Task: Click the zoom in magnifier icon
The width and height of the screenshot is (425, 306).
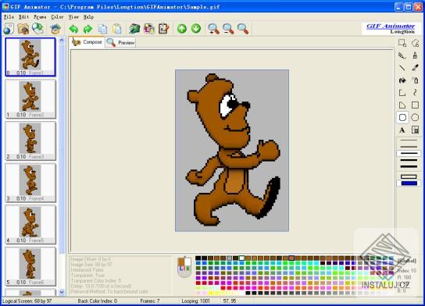Action: point(214,29)
